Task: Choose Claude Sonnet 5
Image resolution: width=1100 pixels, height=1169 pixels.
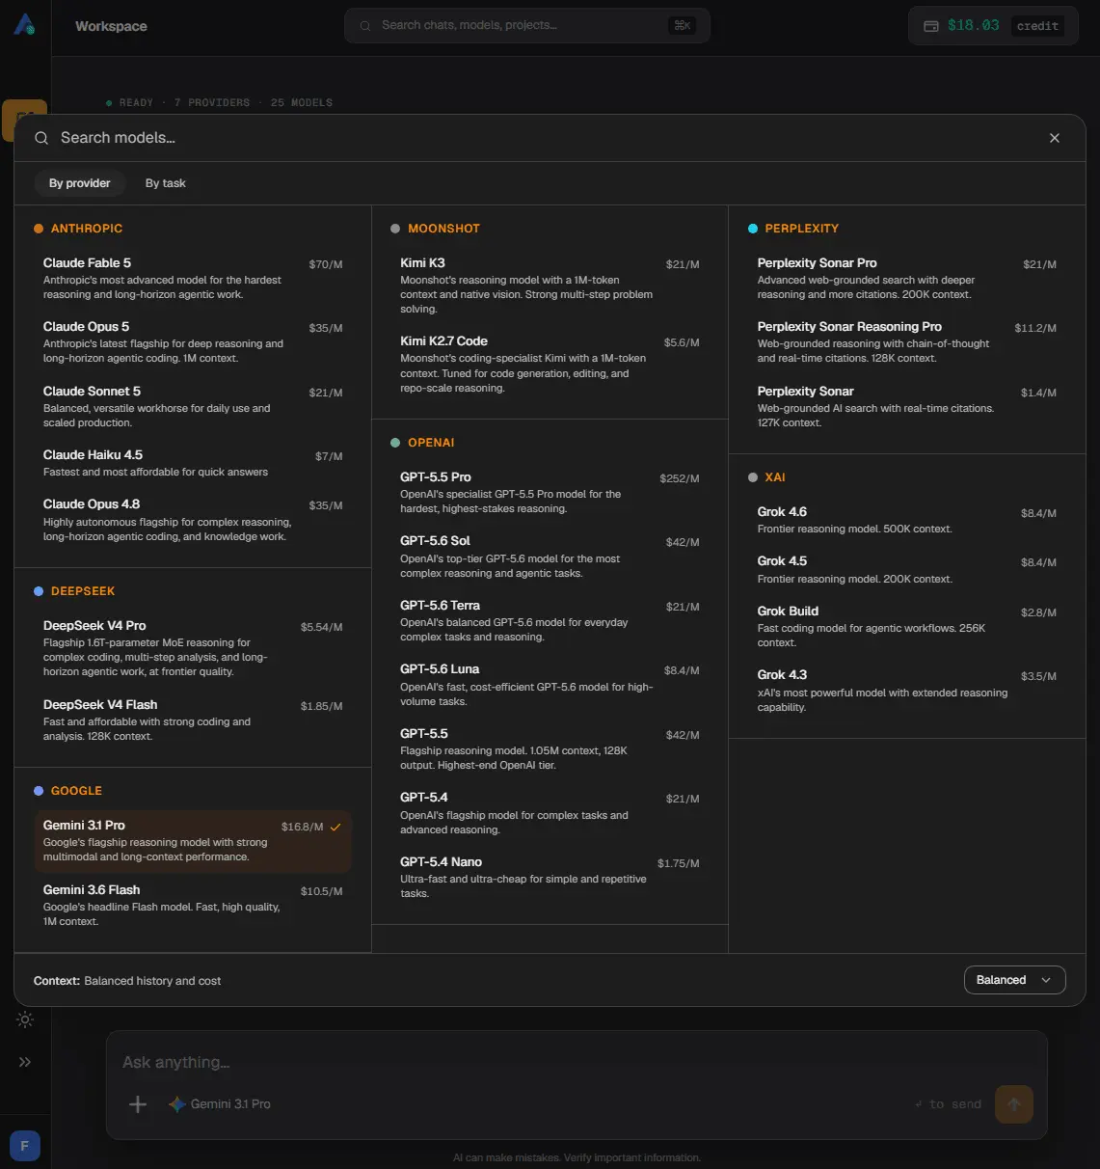Action: [x=193, y=406]
